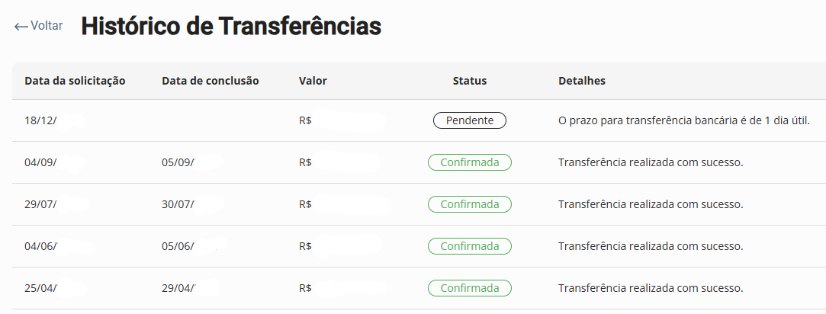Click the Confirmada badge in the 04/09 row
The image size is (826, 314).
(470, 162)
